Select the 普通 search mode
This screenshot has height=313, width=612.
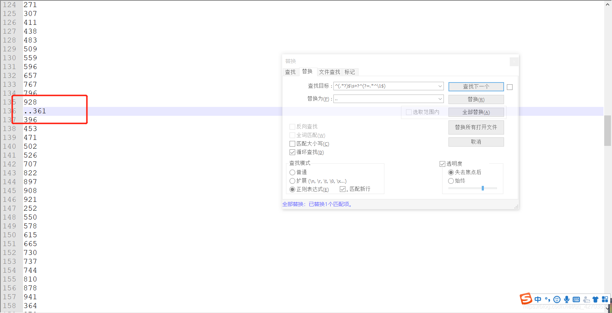tap(292, 172)
